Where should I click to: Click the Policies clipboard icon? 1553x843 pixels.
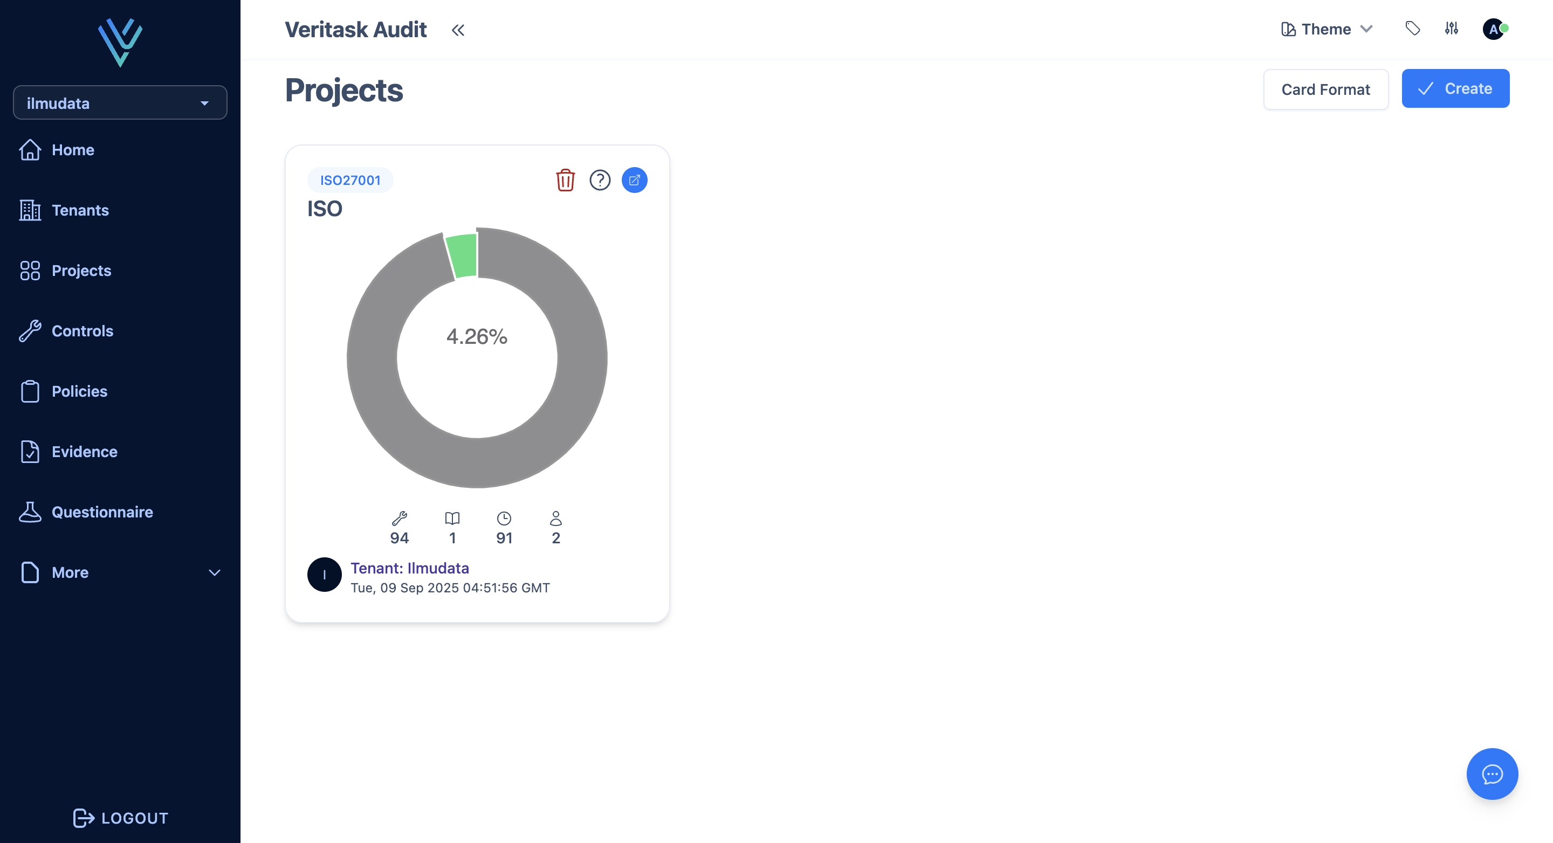pyautogui.click(x=30, y=391)
